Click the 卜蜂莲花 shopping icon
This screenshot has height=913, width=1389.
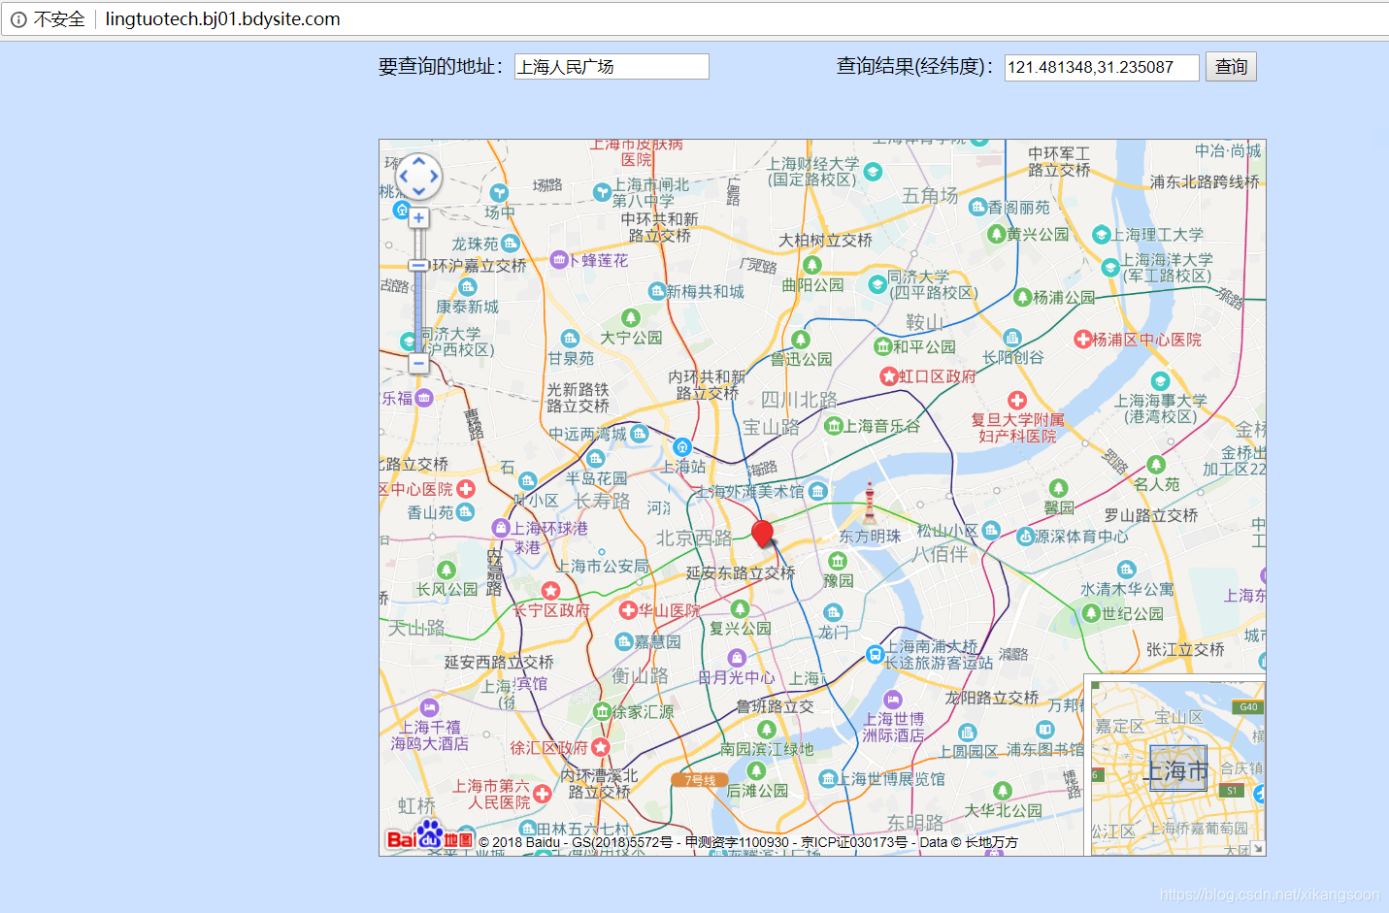point(558,259)
